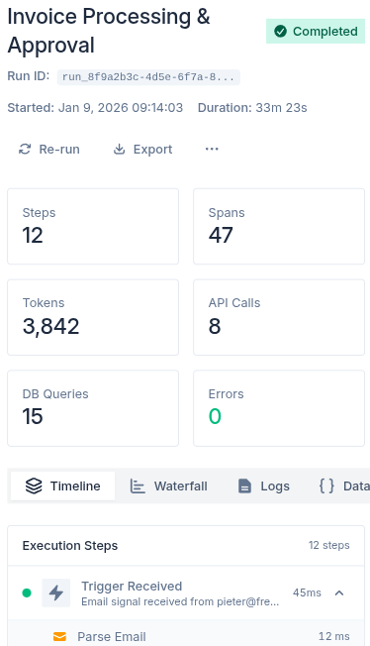Click the DB Queries 15 stat card
The width and height of the screenshot is (370, 646).
tap(93, 408)
